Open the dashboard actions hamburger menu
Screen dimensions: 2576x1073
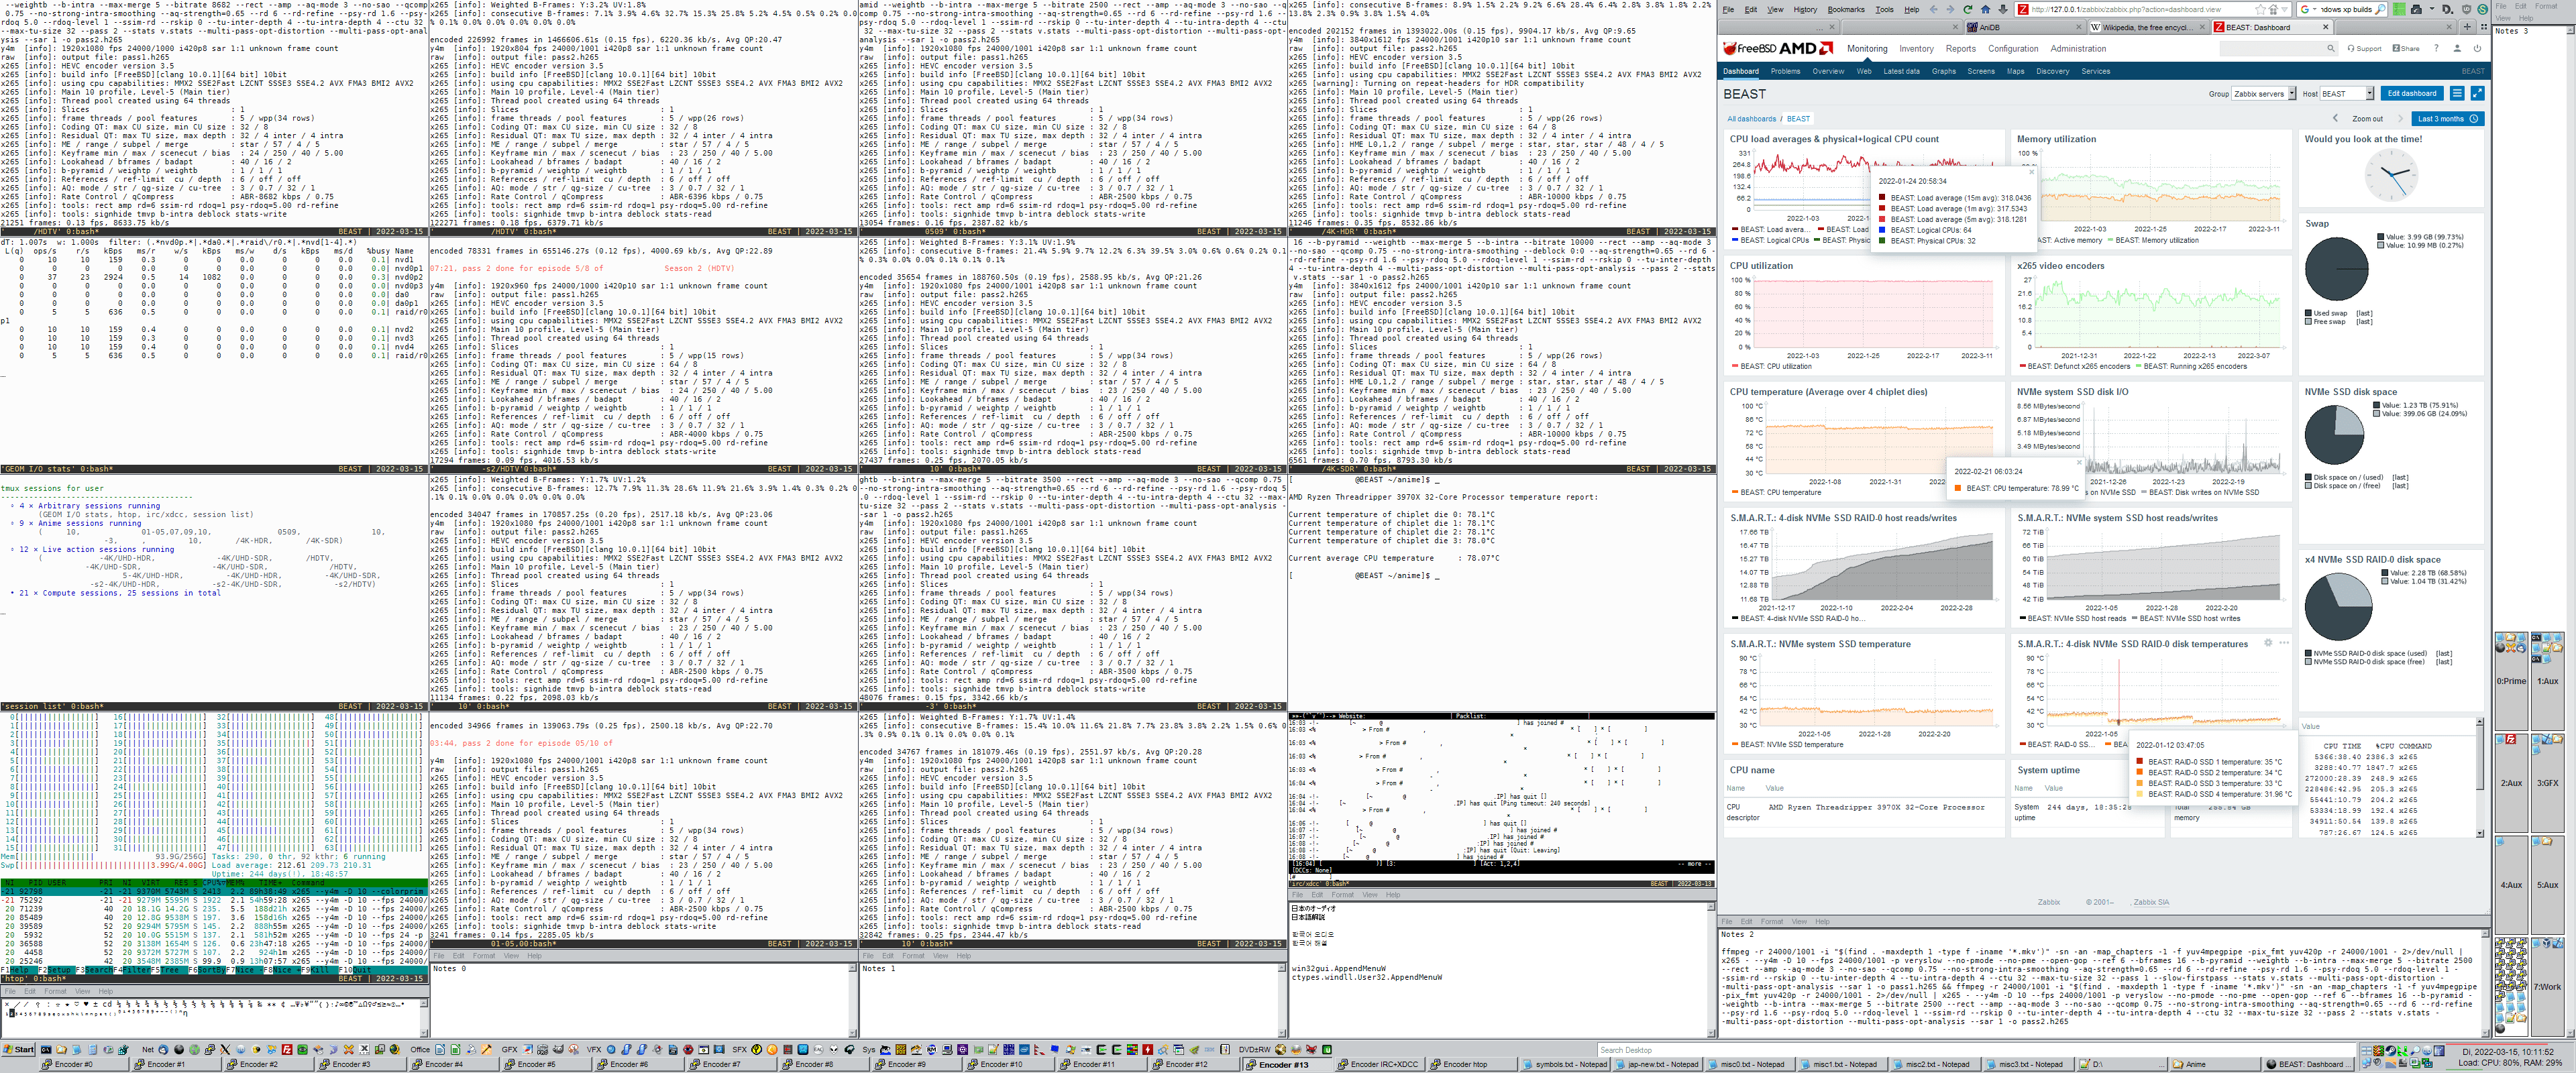[x=2457, y=94]
